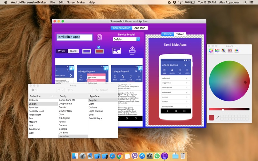The width and height of the screenshot is (258, 161).
Task: Switch to the App Icon tab
Action: pyautogui.click(x=140, y=28)
